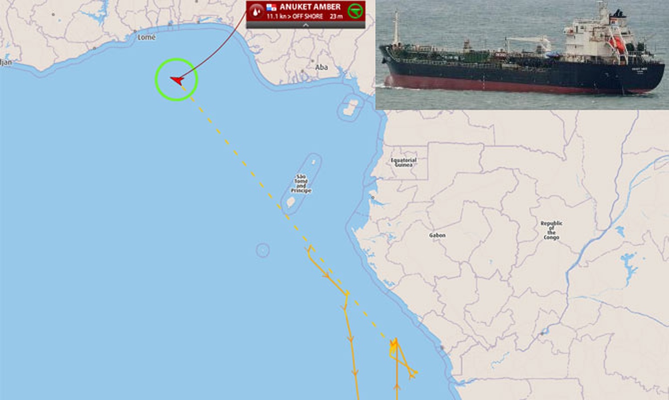The height and width of the screenshot is (400, 669).
Task: Click the 11.1 kn > OFF SHORE status
Action: (295, 17)
